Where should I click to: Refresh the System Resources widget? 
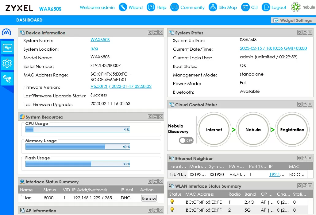155,117
